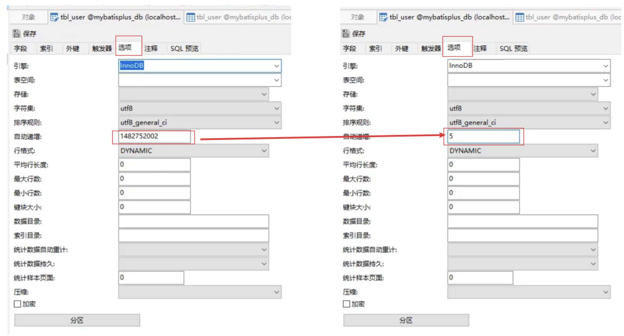Click 数据目录 field in left panel
Image resolution: width=624 pixels, height=336 pixels.
[x=194, y=221]
